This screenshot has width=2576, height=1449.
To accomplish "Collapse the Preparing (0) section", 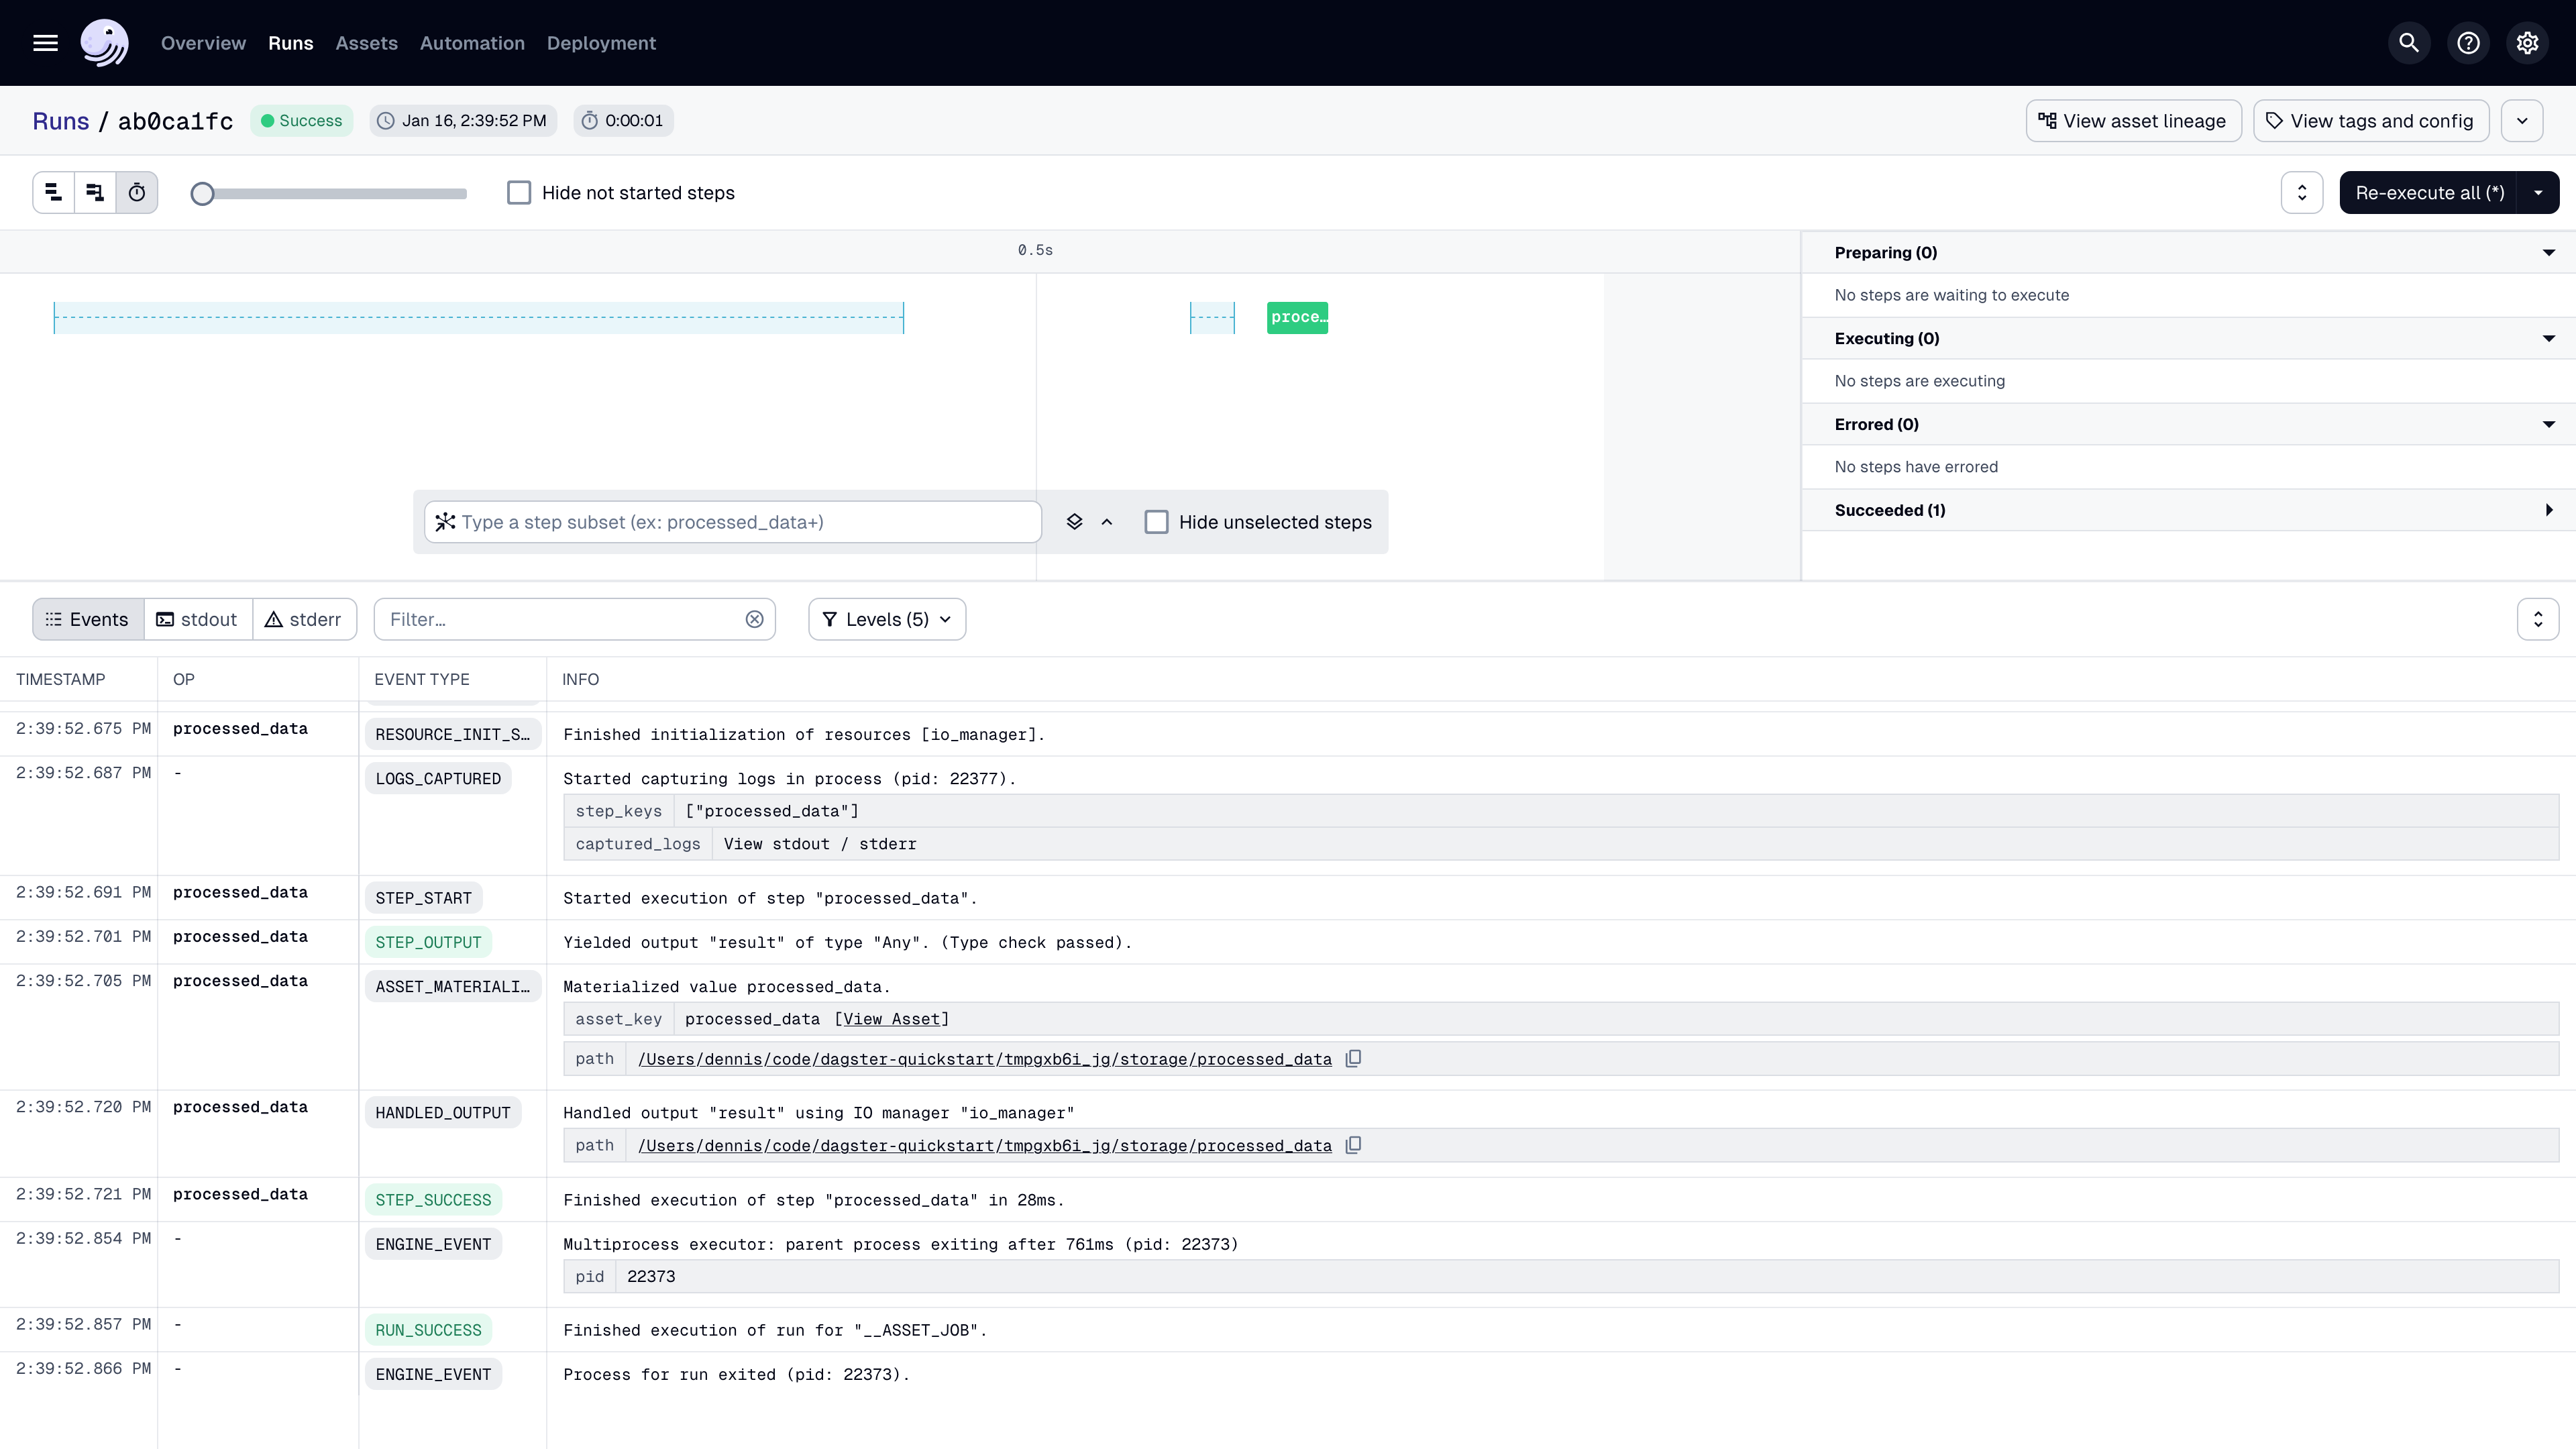I will tap(2548, 253).
